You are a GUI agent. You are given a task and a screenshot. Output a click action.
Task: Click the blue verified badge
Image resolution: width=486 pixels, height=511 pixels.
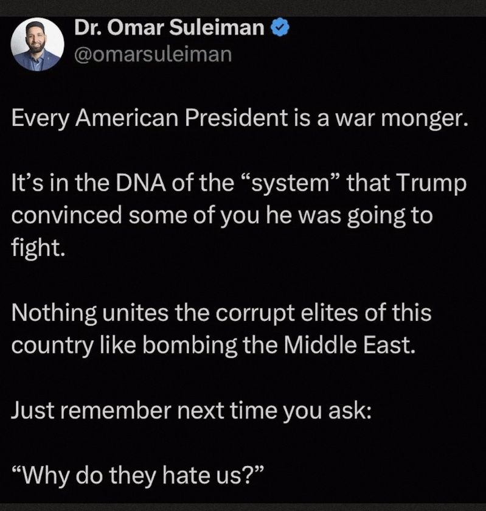point(280,28)
